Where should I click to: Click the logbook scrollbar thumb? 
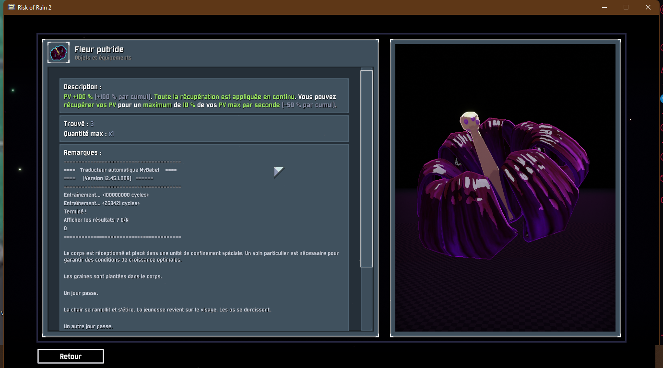367,168
